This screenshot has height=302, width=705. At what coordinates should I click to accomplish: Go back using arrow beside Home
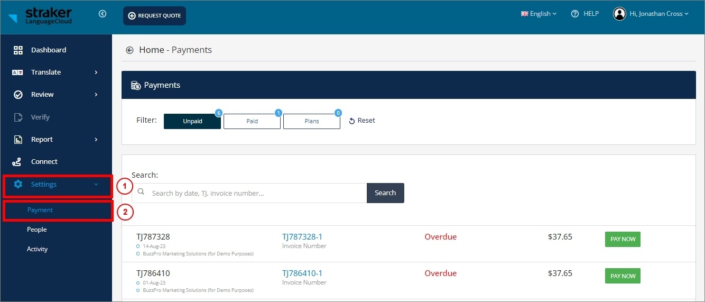click(129, 50)
